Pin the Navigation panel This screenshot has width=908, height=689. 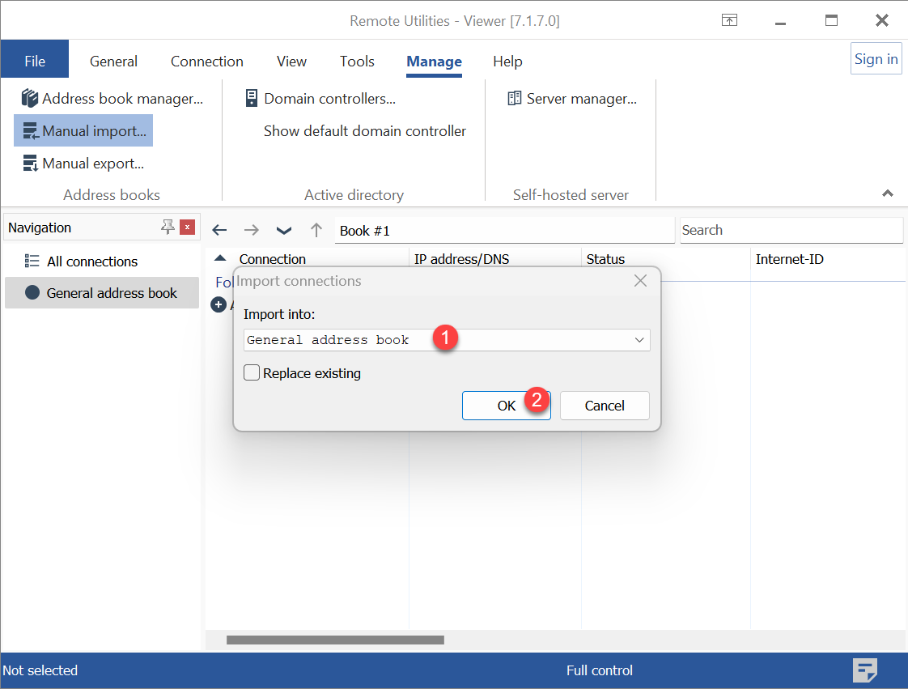(168, 228)
